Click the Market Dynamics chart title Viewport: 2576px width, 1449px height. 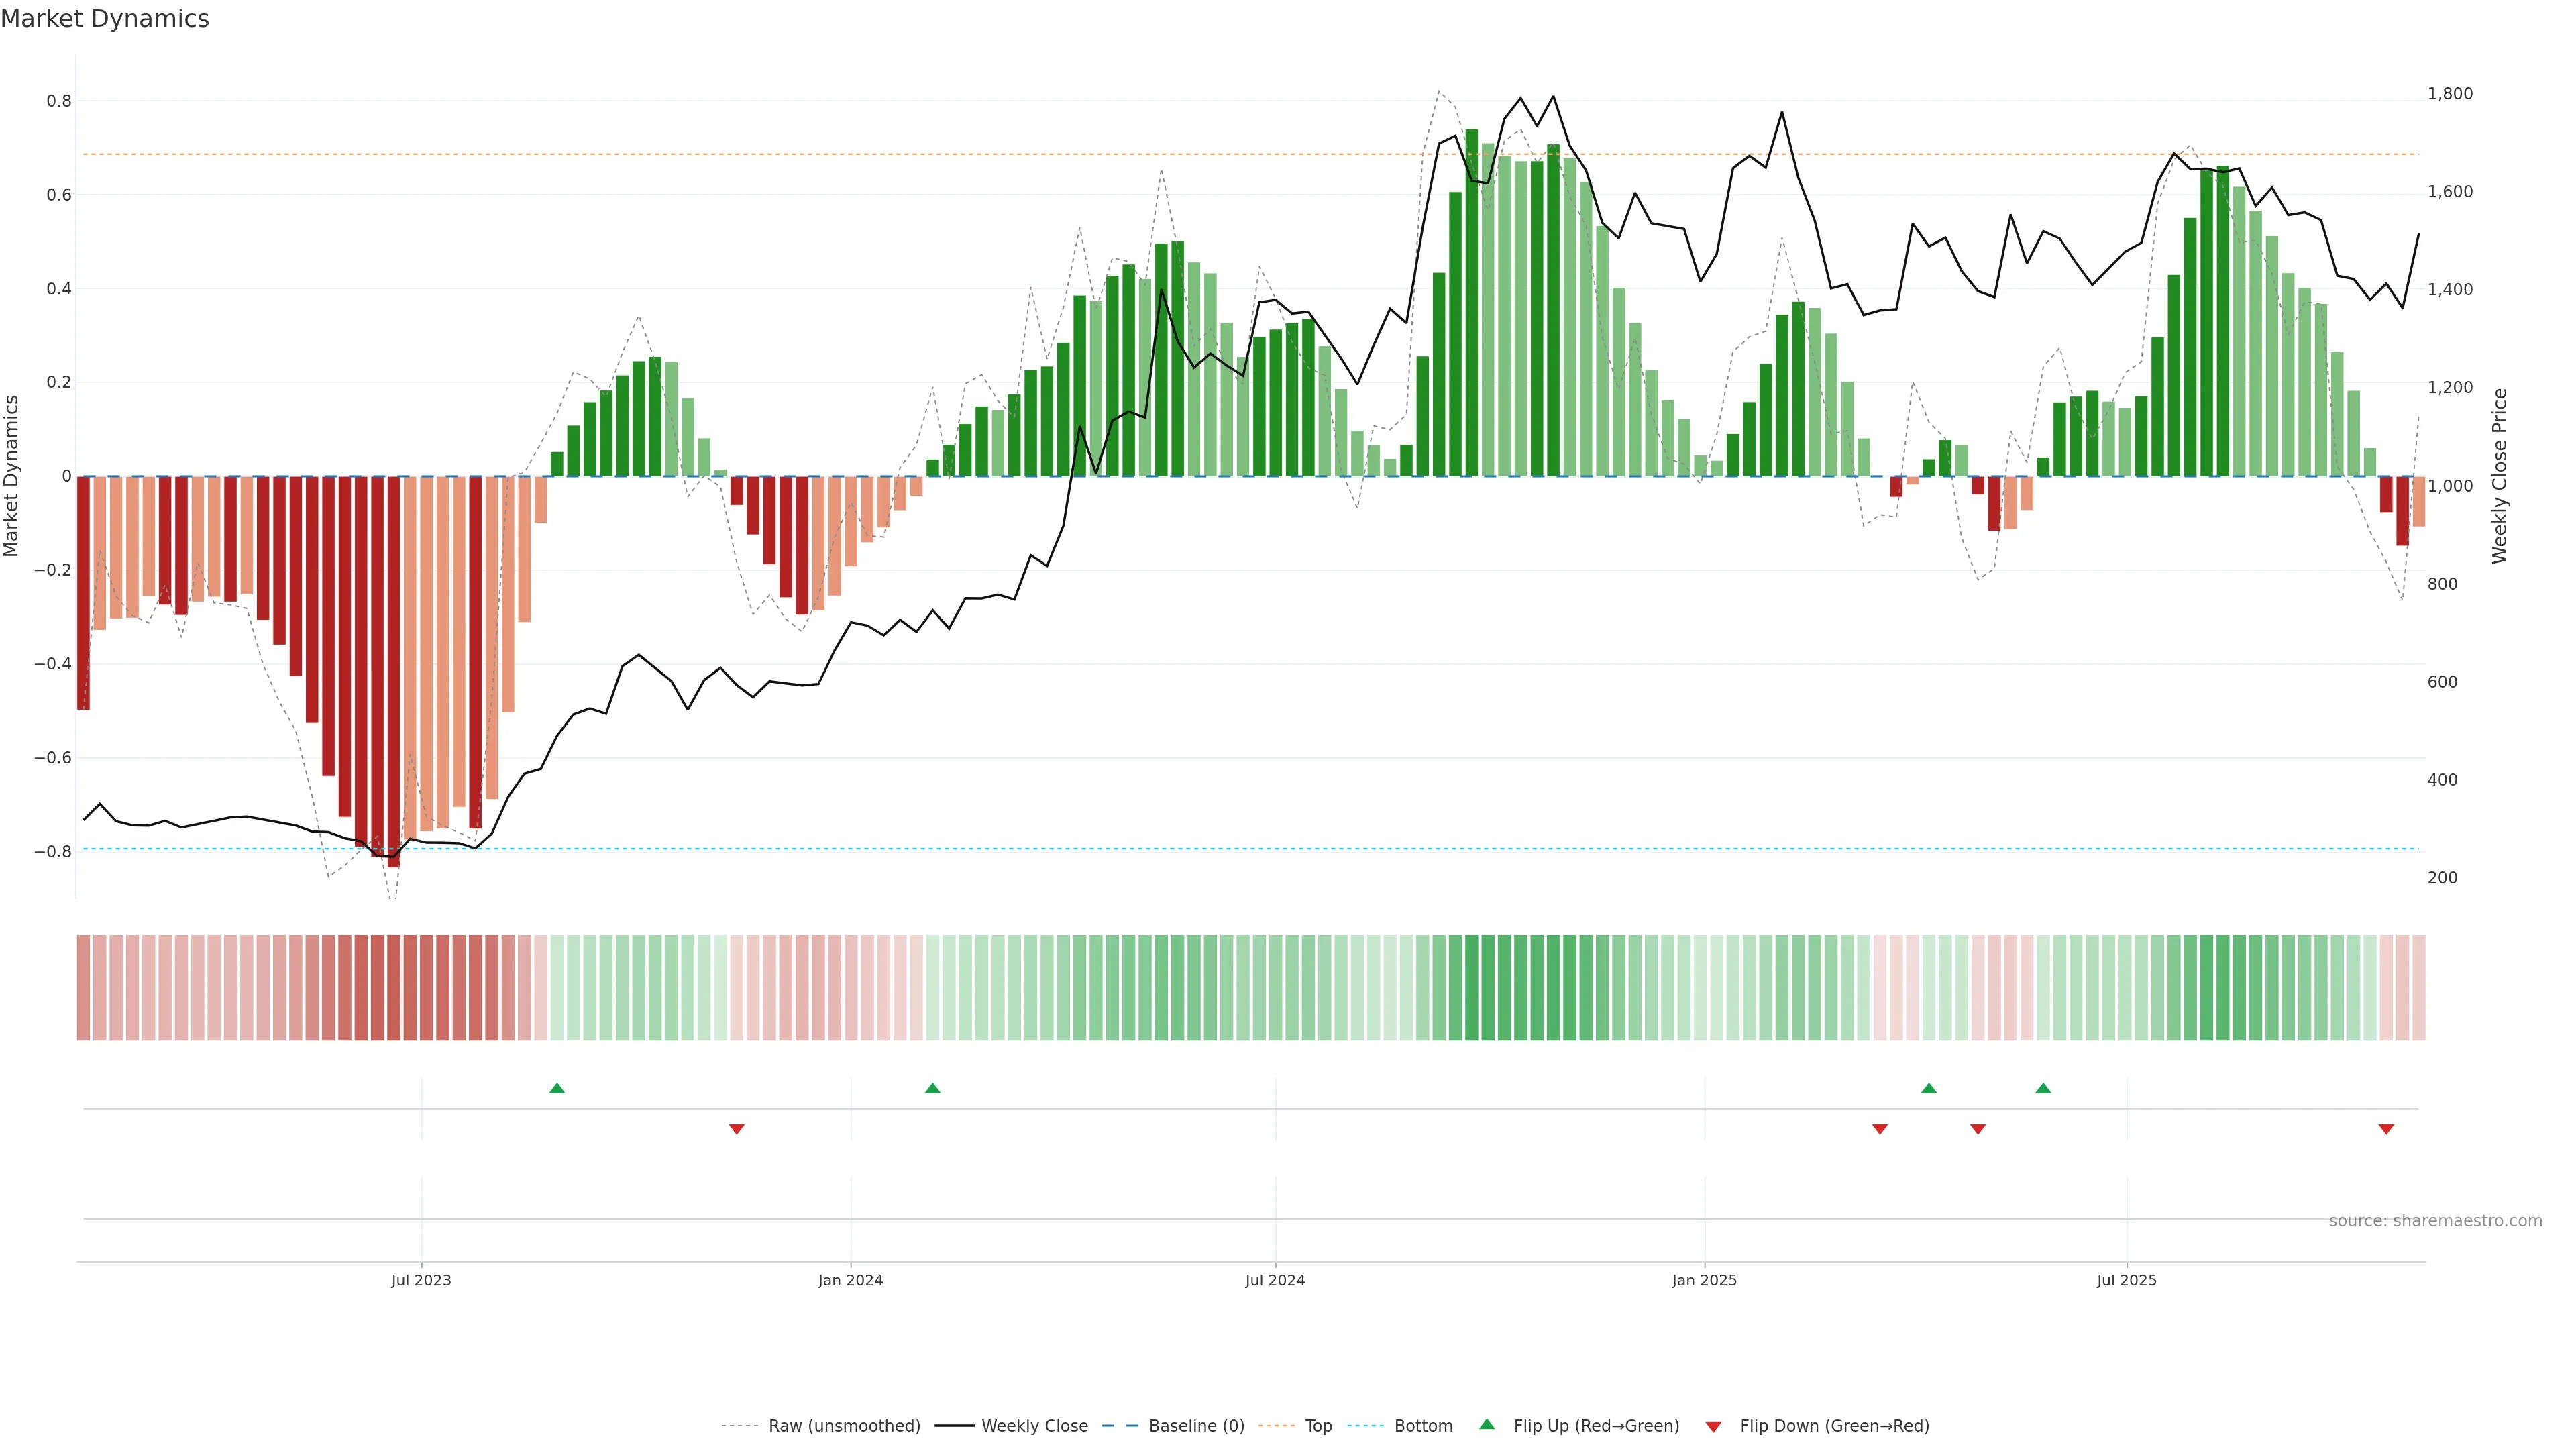(105, 19)
